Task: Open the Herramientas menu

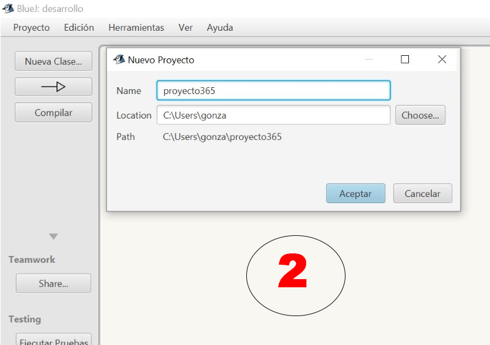Action: [136, 28]
